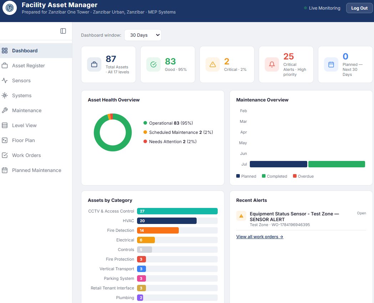Click the Jul label in Maintenance Overview
This screenshot has width=374, height=303.
click(x=244, y=164)
